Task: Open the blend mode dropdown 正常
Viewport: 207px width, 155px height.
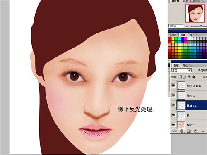Action: 181,70
